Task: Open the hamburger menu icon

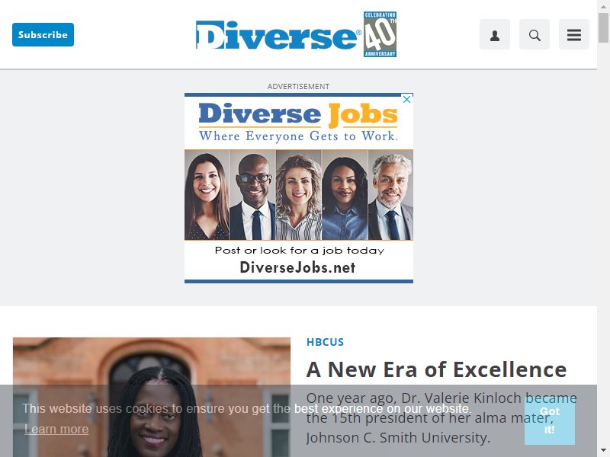Action: (x=574, y=34)
